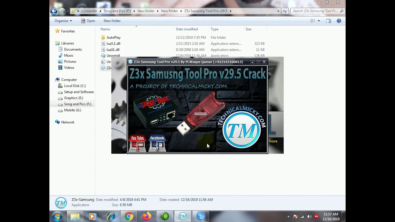Select 'Z3x Samsung Tool Pro v29.5' breadcrumb segment
This screenshot has height=222, width=395.
pos(206,11)
